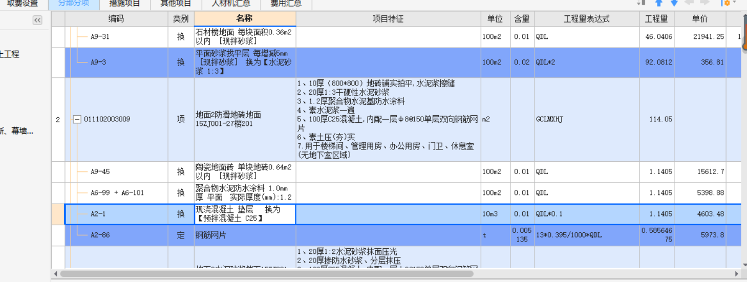Edit name cell 现浇混凝土 垫层
Screen dimensions: 747x282
[x=245, y=214]
